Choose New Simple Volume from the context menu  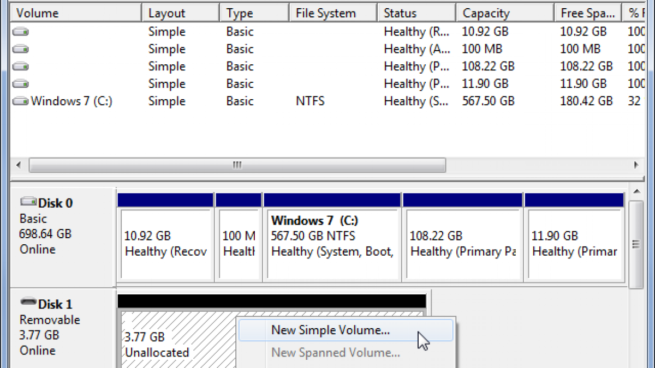click(330, 330)
